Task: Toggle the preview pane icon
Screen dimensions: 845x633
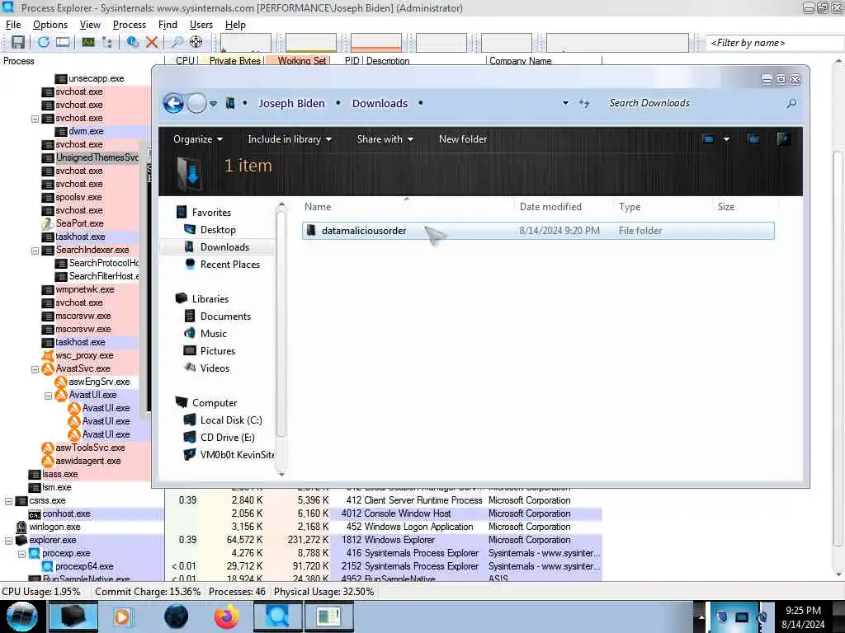Action: pos(753,139)
